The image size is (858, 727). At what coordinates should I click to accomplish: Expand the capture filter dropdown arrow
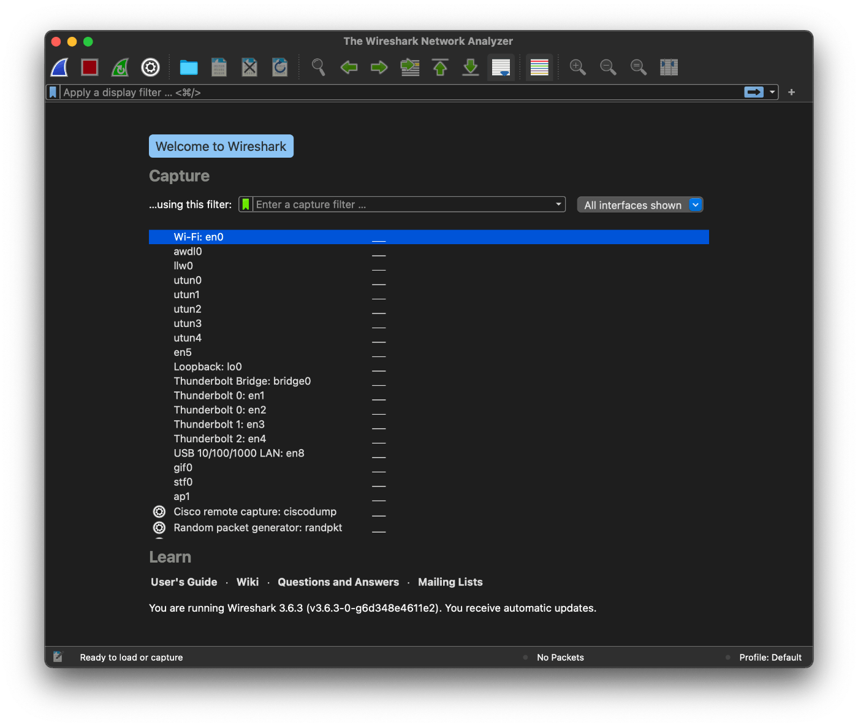tap(558, 204)
